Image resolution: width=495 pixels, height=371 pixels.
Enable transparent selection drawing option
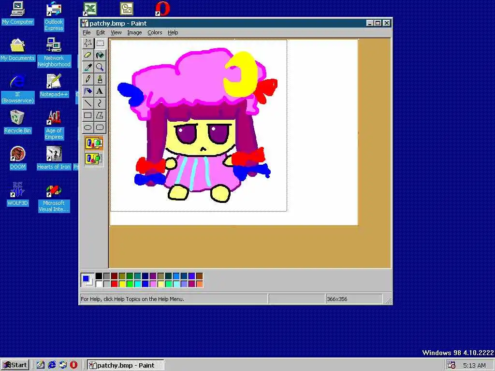[x=94, y=158]
